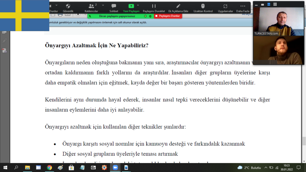The image size is (306, 172).
Task: Open the pages sidebar icon below the flag
Action: [x=4, y=32]
